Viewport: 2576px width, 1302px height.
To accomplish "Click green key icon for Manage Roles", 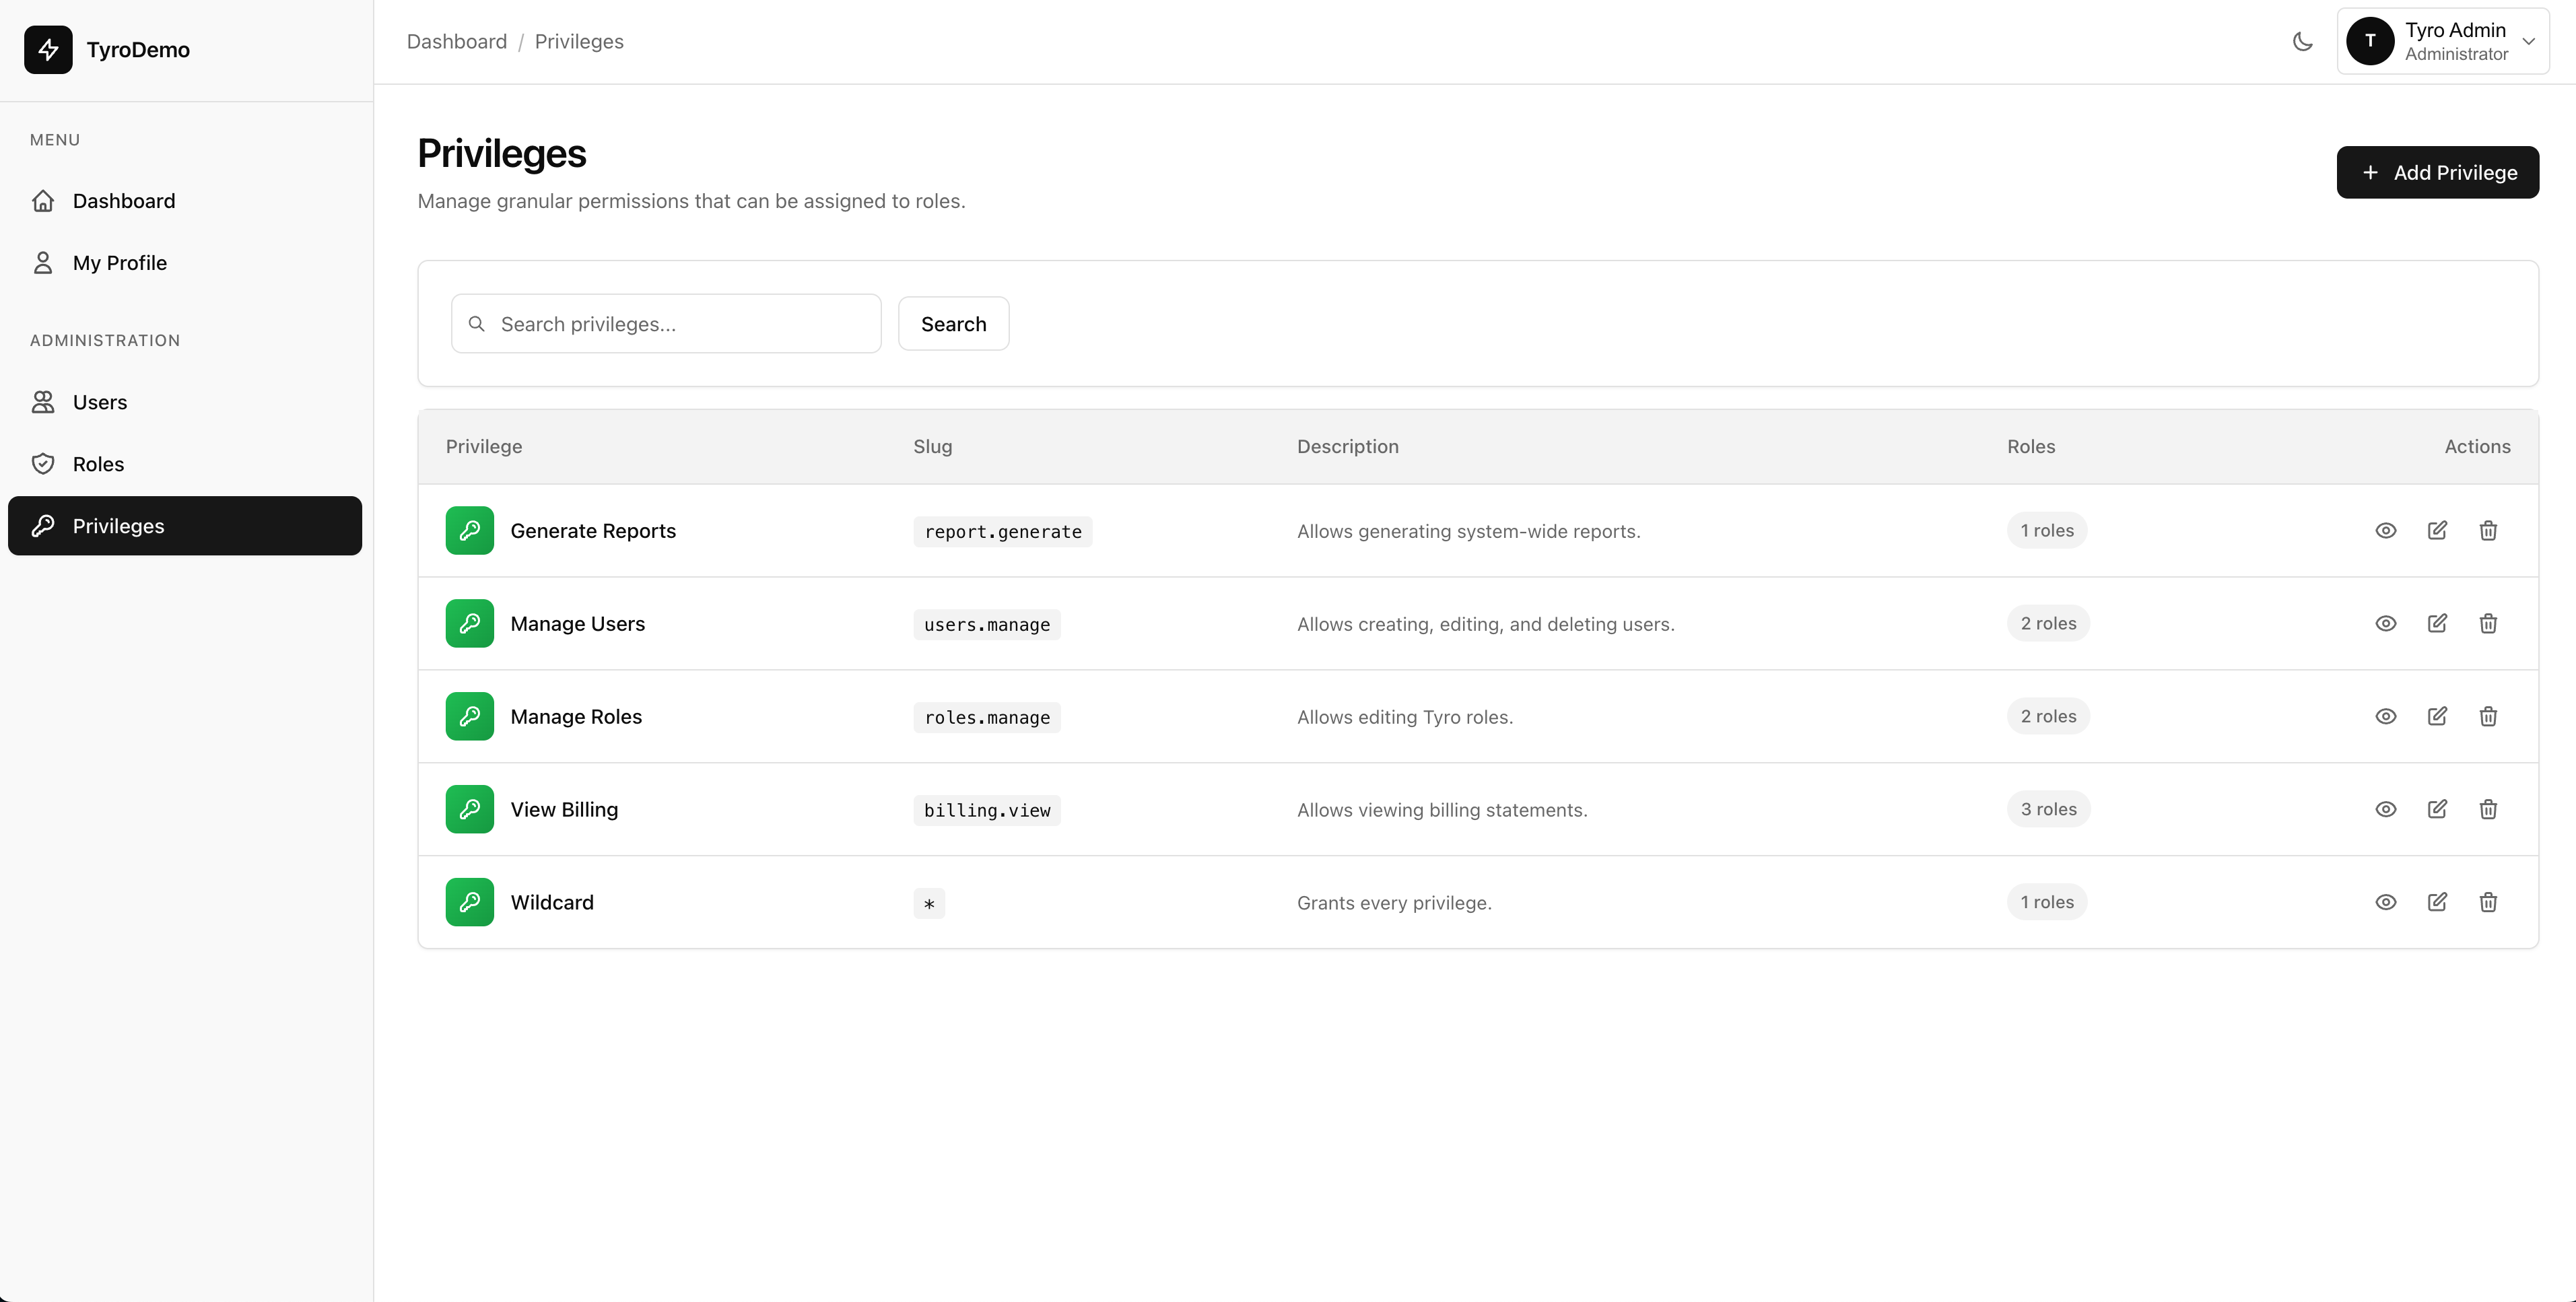I will tap(469, 717).
